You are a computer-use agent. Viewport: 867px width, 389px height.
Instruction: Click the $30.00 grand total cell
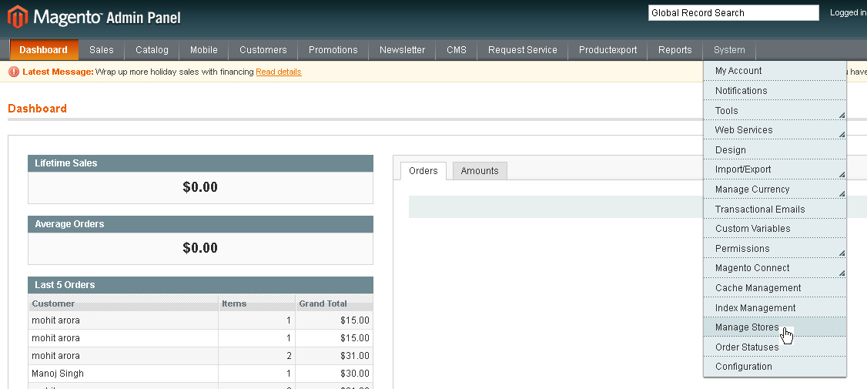[x=334, y=374]
